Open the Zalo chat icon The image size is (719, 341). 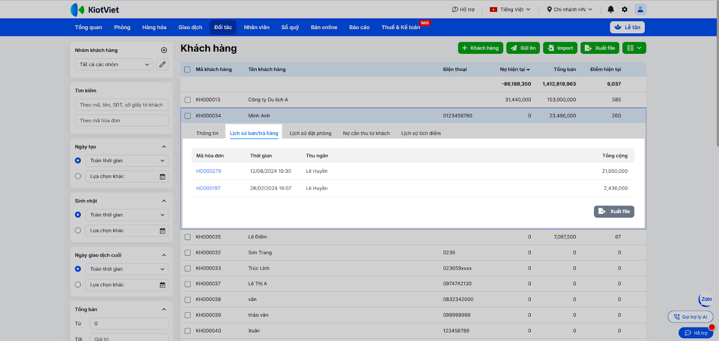706,299
